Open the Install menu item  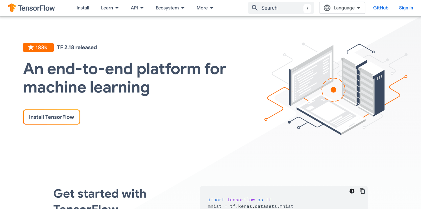pos(83,8)
